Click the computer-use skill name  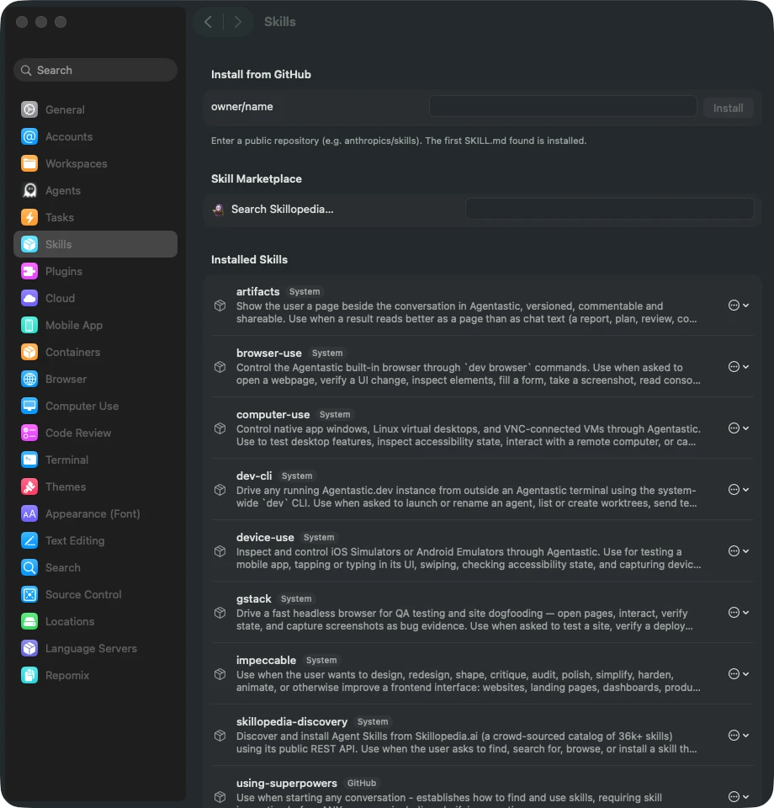click(273, 414)
